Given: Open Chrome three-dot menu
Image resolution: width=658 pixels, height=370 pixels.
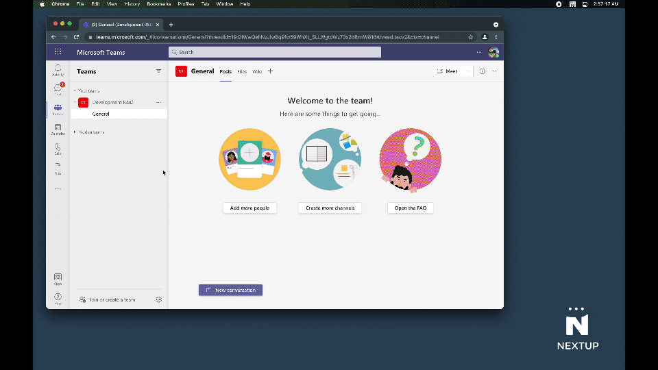Looking at the screenshot, I should pos(496,37).
